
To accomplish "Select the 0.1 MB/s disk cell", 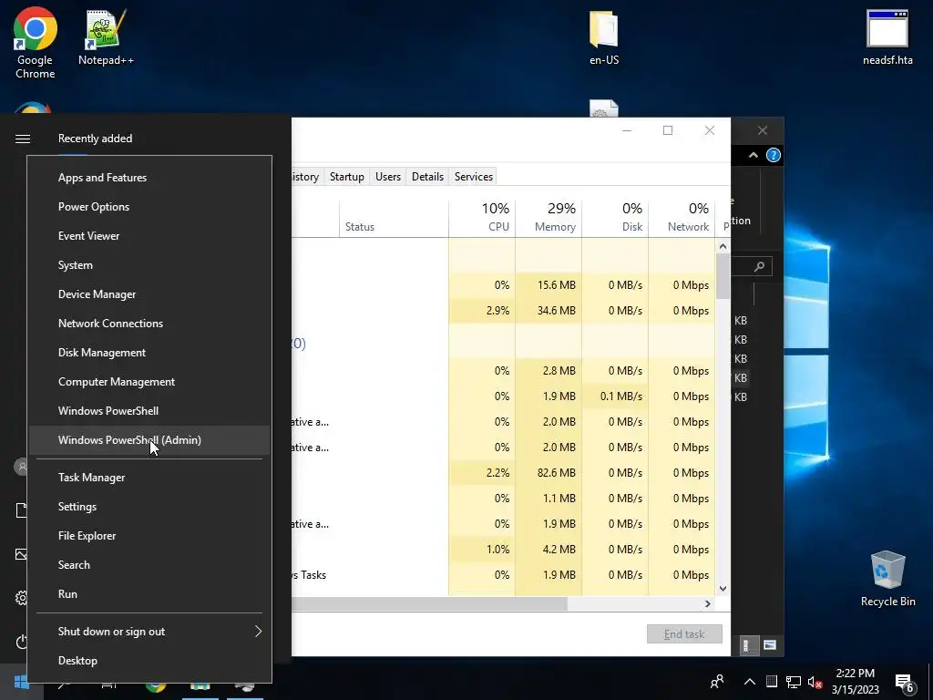I will (615, 396).
